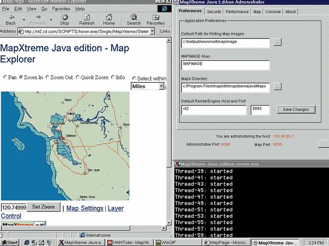Click the browser vertical scrollbar down arrow
The height and width of the screenshot is (246, 329).
coord(169,223)
